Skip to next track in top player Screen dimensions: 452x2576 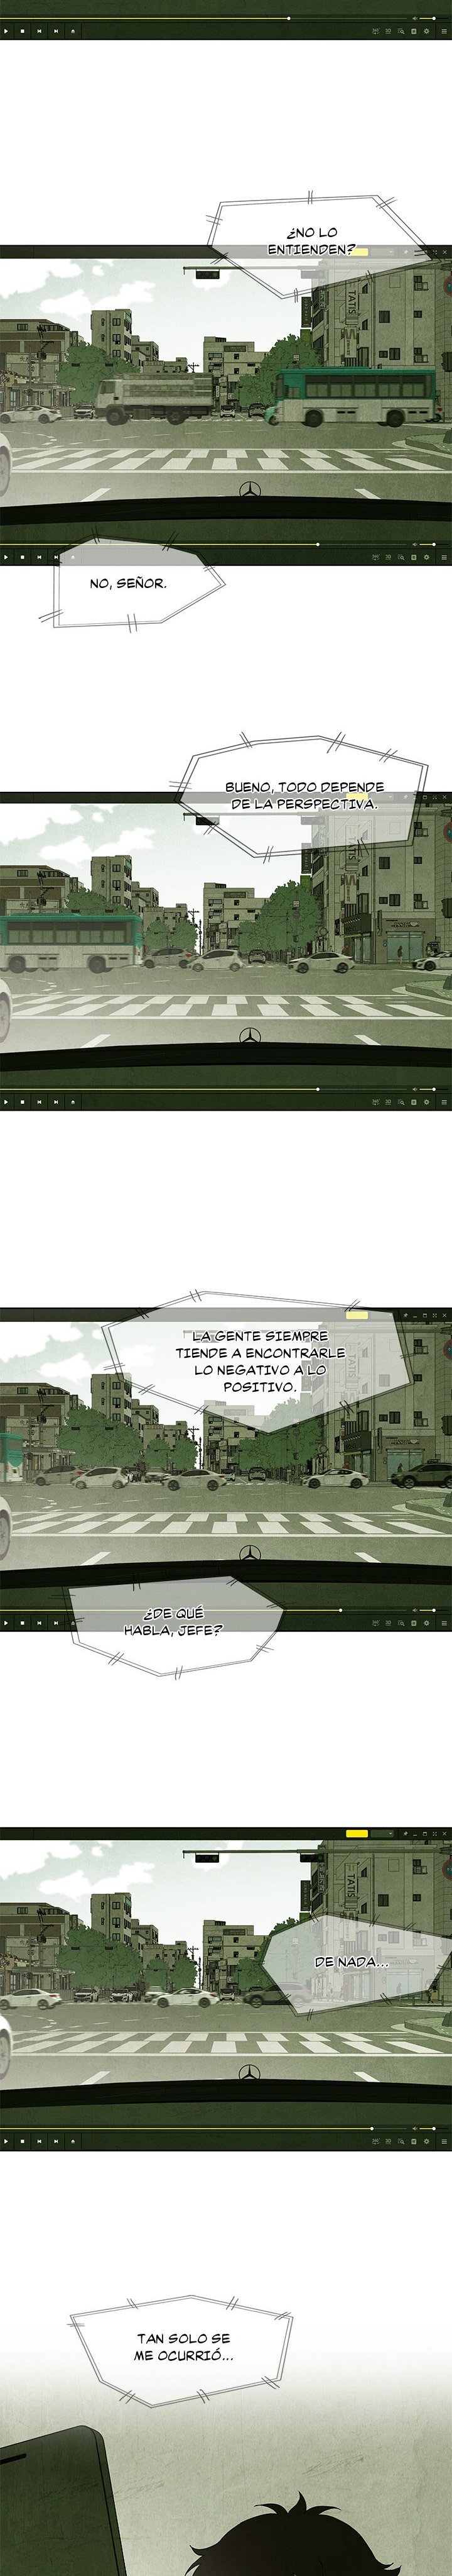(x=56, y=32)
